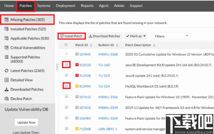Switch to the Patches tab
The image size is (214, 134).
[26, 6]
